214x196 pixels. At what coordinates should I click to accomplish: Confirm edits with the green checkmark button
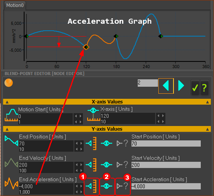(195, 88)
